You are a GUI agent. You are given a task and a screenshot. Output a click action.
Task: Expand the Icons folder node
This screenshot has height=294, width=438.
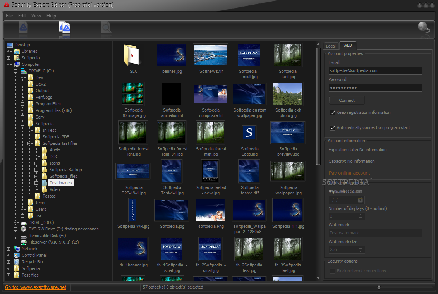click(x=36, y=163)
